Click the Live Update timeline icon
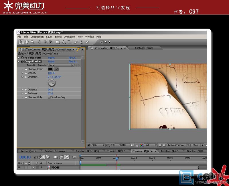This screenshot has height=186, width=229. 42,157
